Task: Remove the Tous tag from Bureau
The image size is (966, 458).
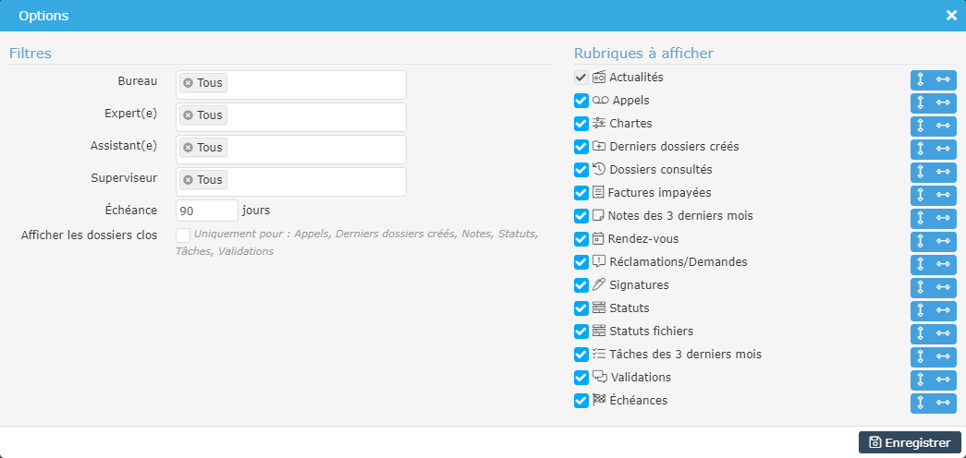Action: (188, 83)
